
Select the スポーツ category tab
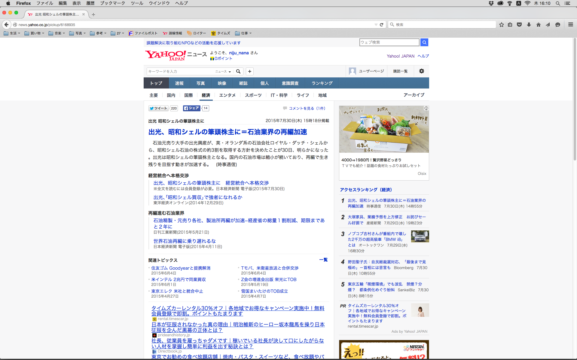pyautogui.click(x=253, y=95)
